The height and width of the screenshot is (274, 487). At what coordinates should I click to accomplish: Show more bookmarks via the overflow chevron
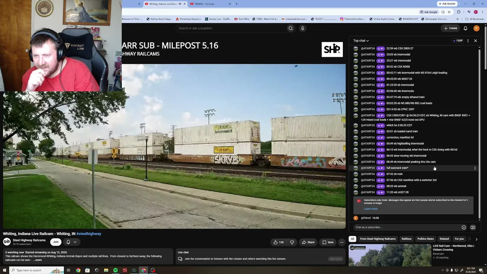[457, 19]
